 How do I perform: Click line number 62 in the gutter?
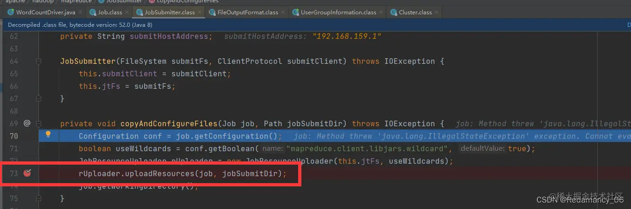[x=13, y=36]
